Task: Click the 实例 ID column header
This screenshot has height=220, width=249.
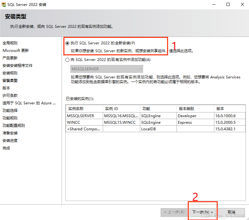Action: click(122, 109)
